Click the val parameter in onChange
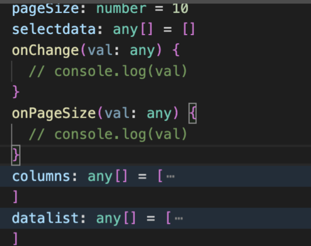Image resolution: width=311 pixels, height=246 pixels. tap(100, 50)
